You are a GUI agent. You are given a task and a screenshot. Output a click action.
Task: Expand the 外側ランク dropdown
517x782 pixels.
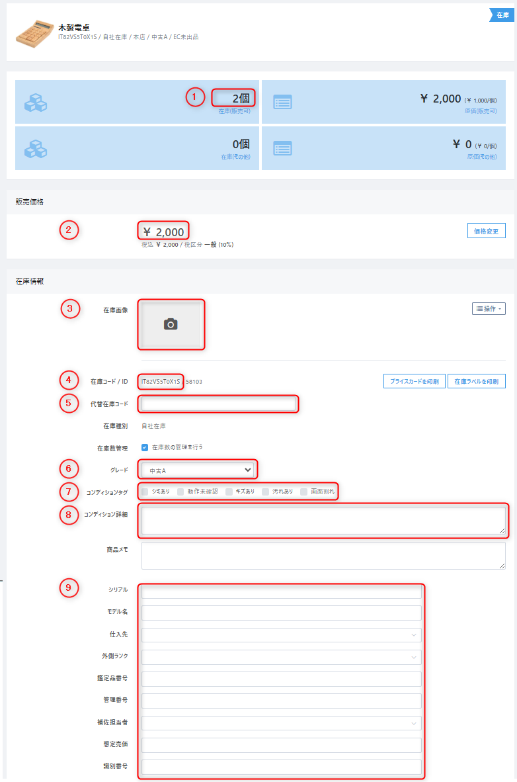point(281,657)
